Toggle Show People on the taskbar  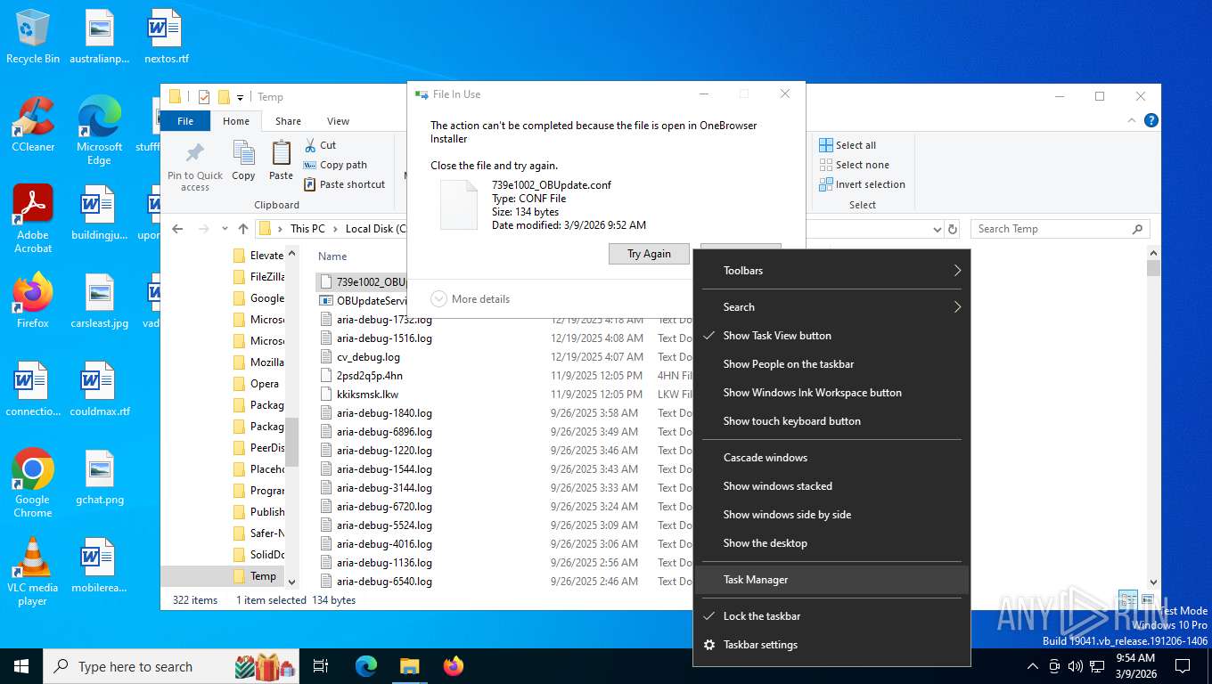coord(831,364)
